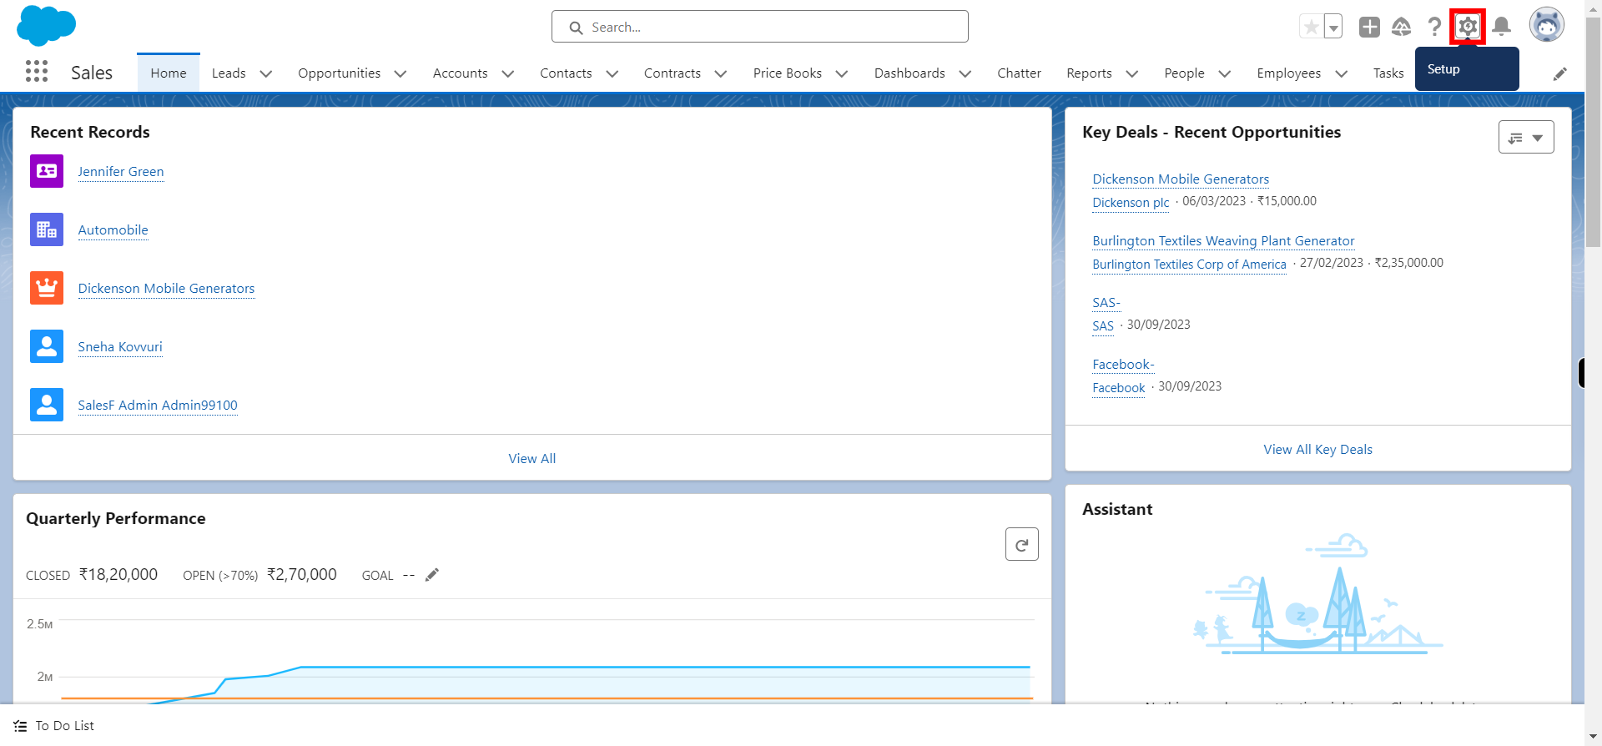
Task: Open the Tasks tab
Action: [x=1388, y=73]
